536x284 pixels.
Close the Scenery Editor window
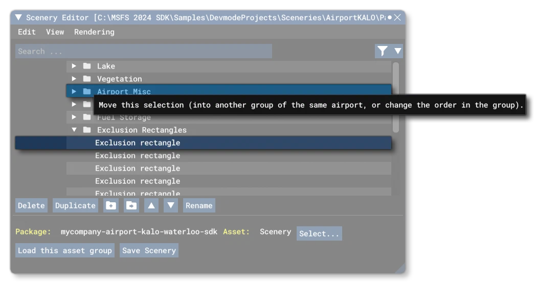click(x=397, y=17)
